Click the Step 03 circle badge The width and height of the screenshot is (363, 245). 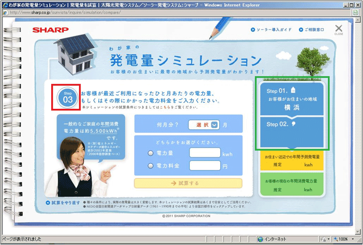tap(67, 98)
